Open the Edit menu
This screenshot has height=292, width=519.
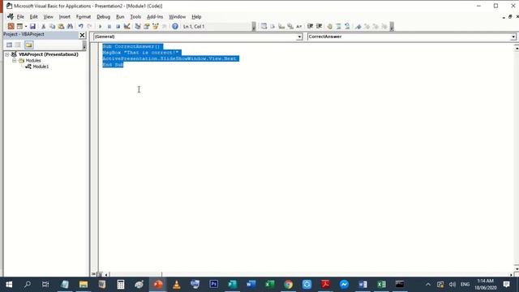[33, 16]
